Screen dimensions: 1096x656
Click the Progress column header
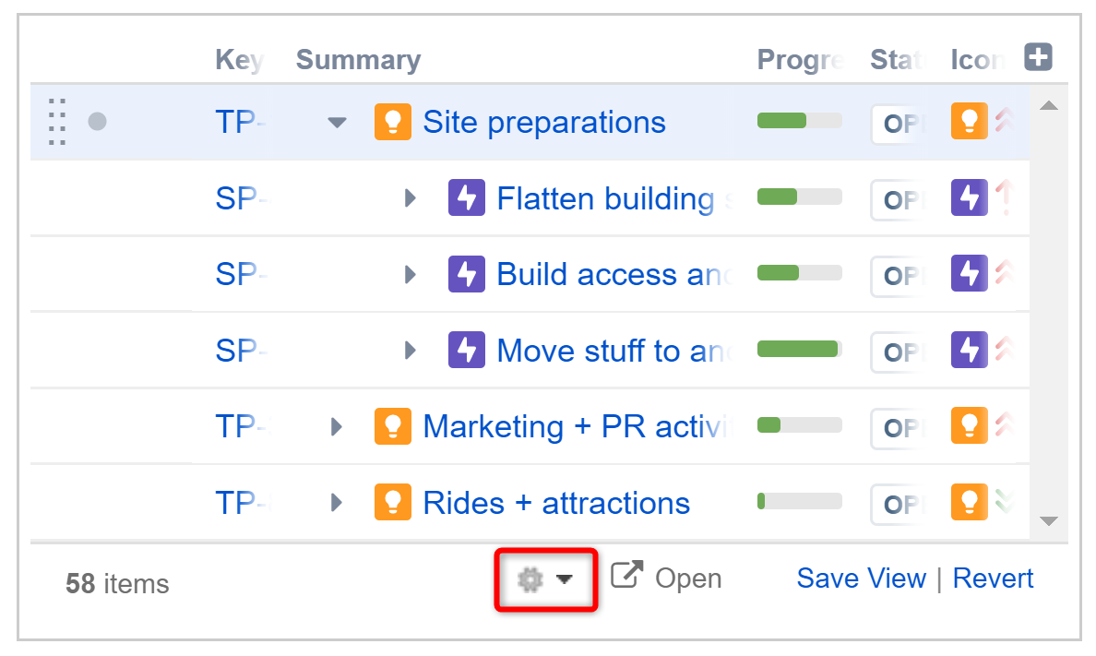coord(800,59)
